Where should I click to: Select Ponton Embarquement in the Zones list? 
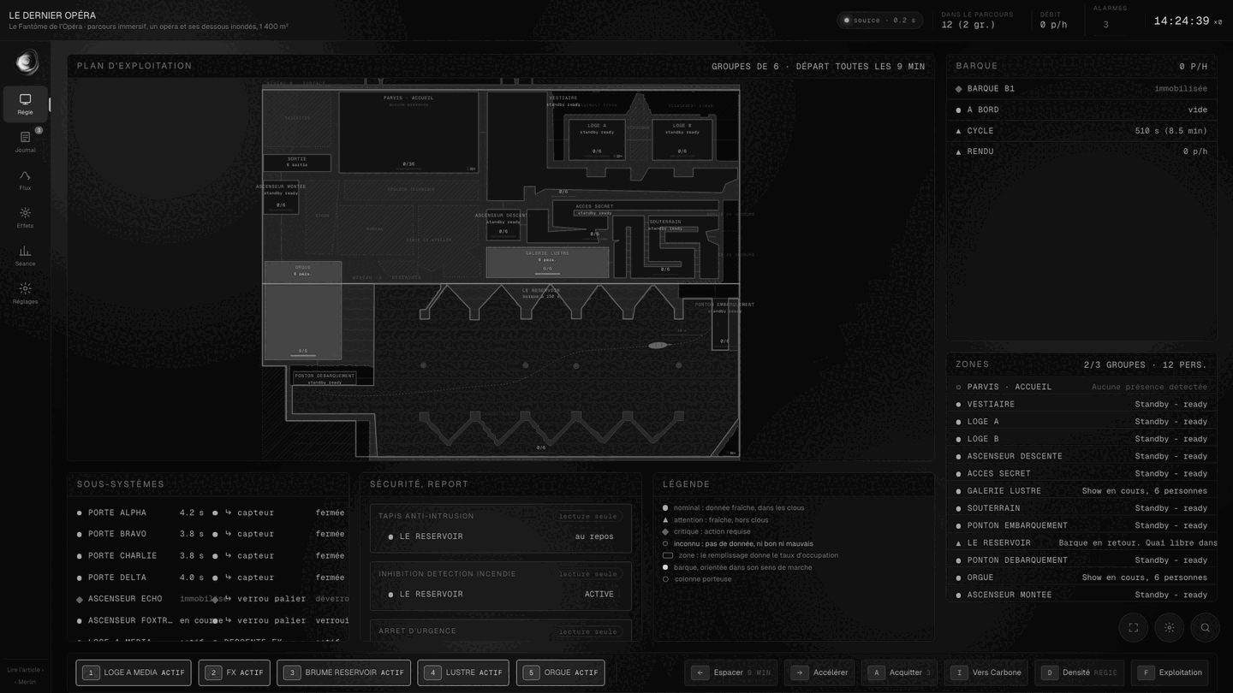coord(1081,525)
